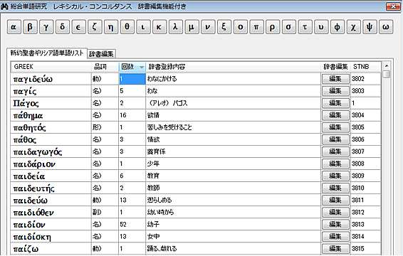Click the beta (β) letter button

[x=30, y=27]
